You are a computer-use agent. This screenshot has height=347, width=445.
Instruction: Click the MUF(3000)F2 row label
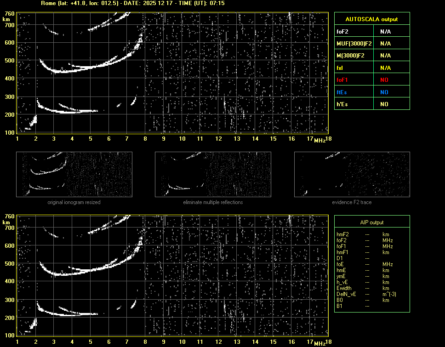coord(354,44)
